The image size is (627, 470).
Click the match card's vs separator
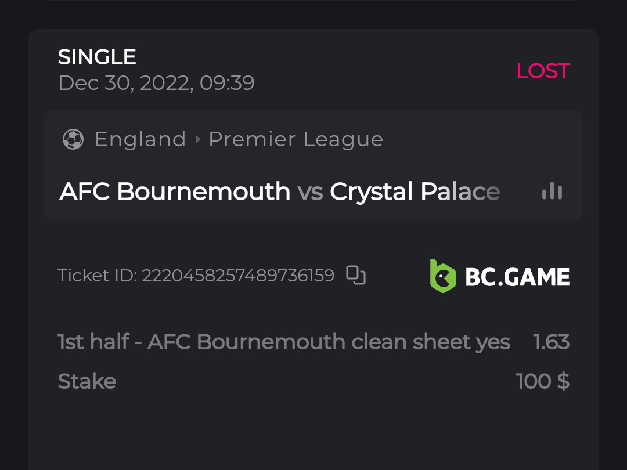click(310, 192)
